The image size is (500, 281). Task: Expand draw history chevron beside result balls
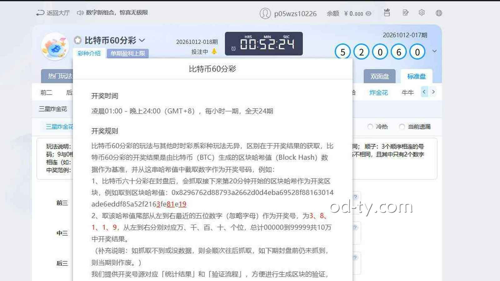pyautogui.click(x=434, y=51)
